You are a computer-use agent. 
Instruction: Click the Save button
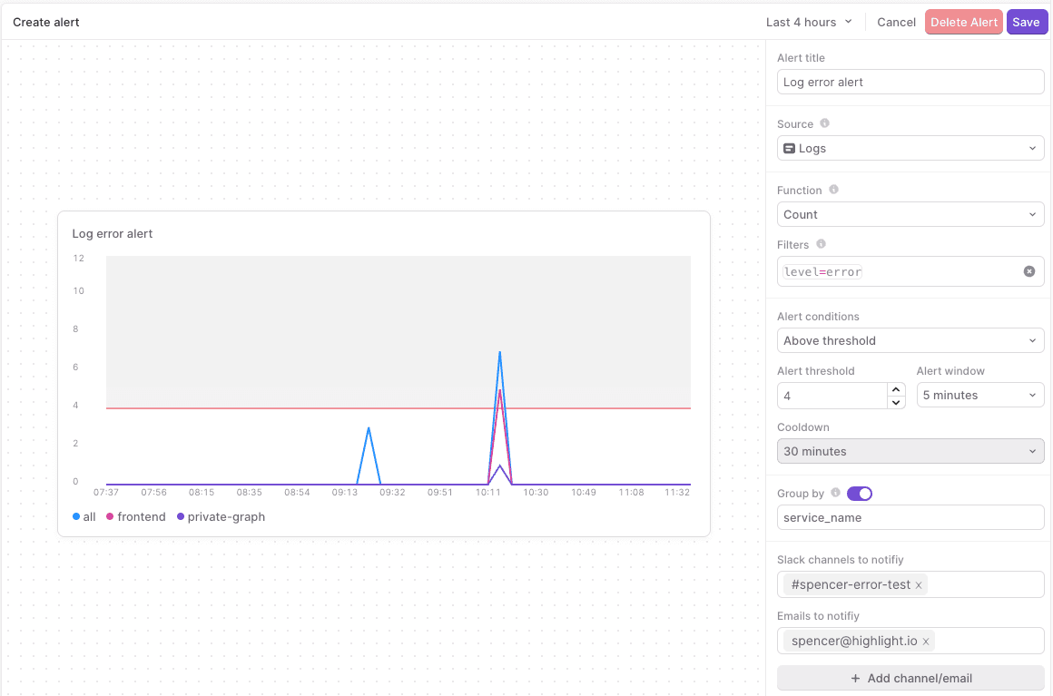(1026, 22)
